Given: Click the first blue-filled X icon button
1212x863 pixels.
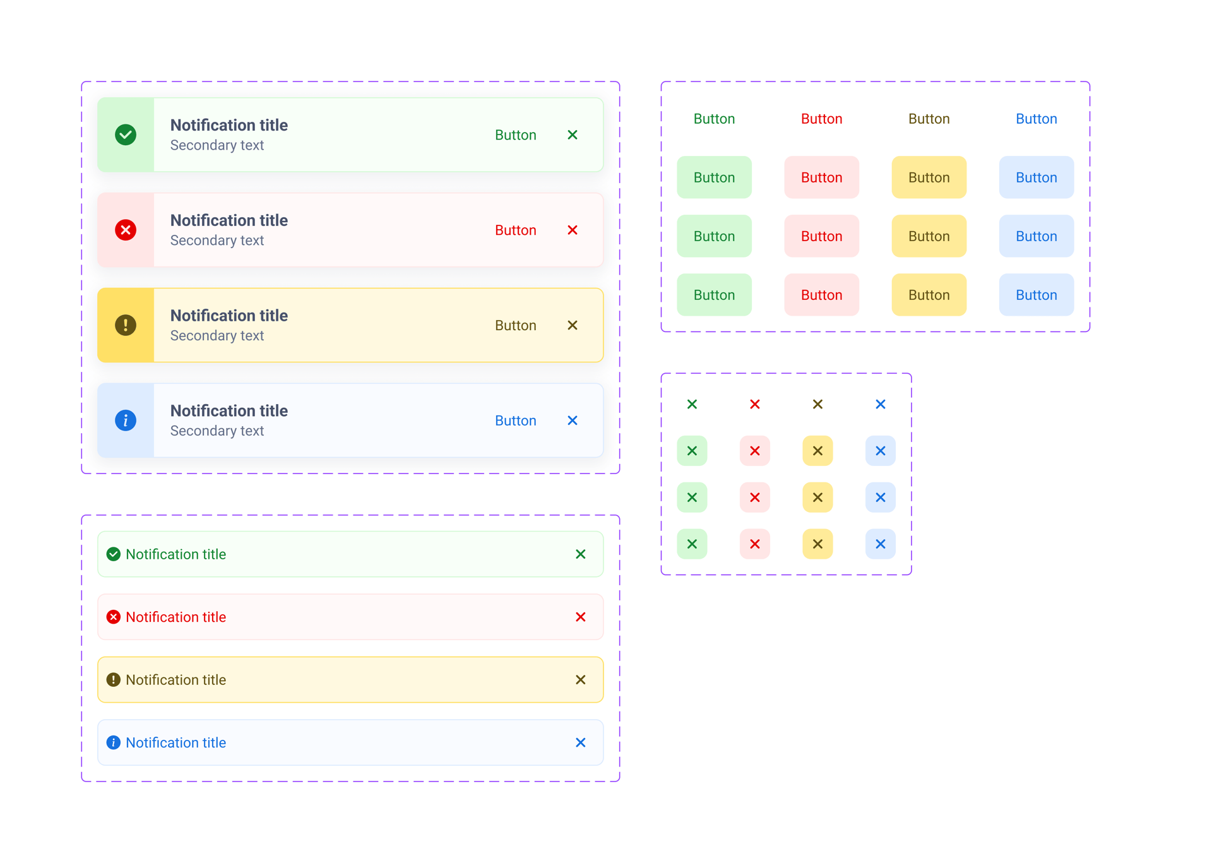Looking at the screenshot, I should coord(881,451).
